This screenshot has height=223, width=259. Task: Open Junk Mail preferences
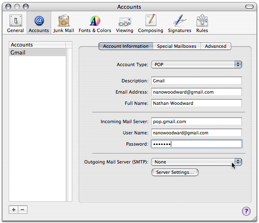point(64,23)
